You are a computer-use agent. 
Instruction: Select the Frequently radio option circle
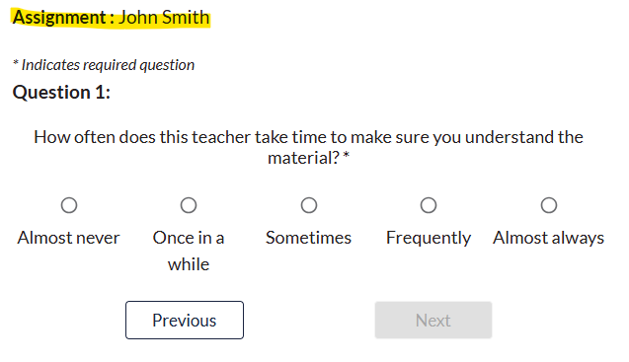(x=429, y=205)
